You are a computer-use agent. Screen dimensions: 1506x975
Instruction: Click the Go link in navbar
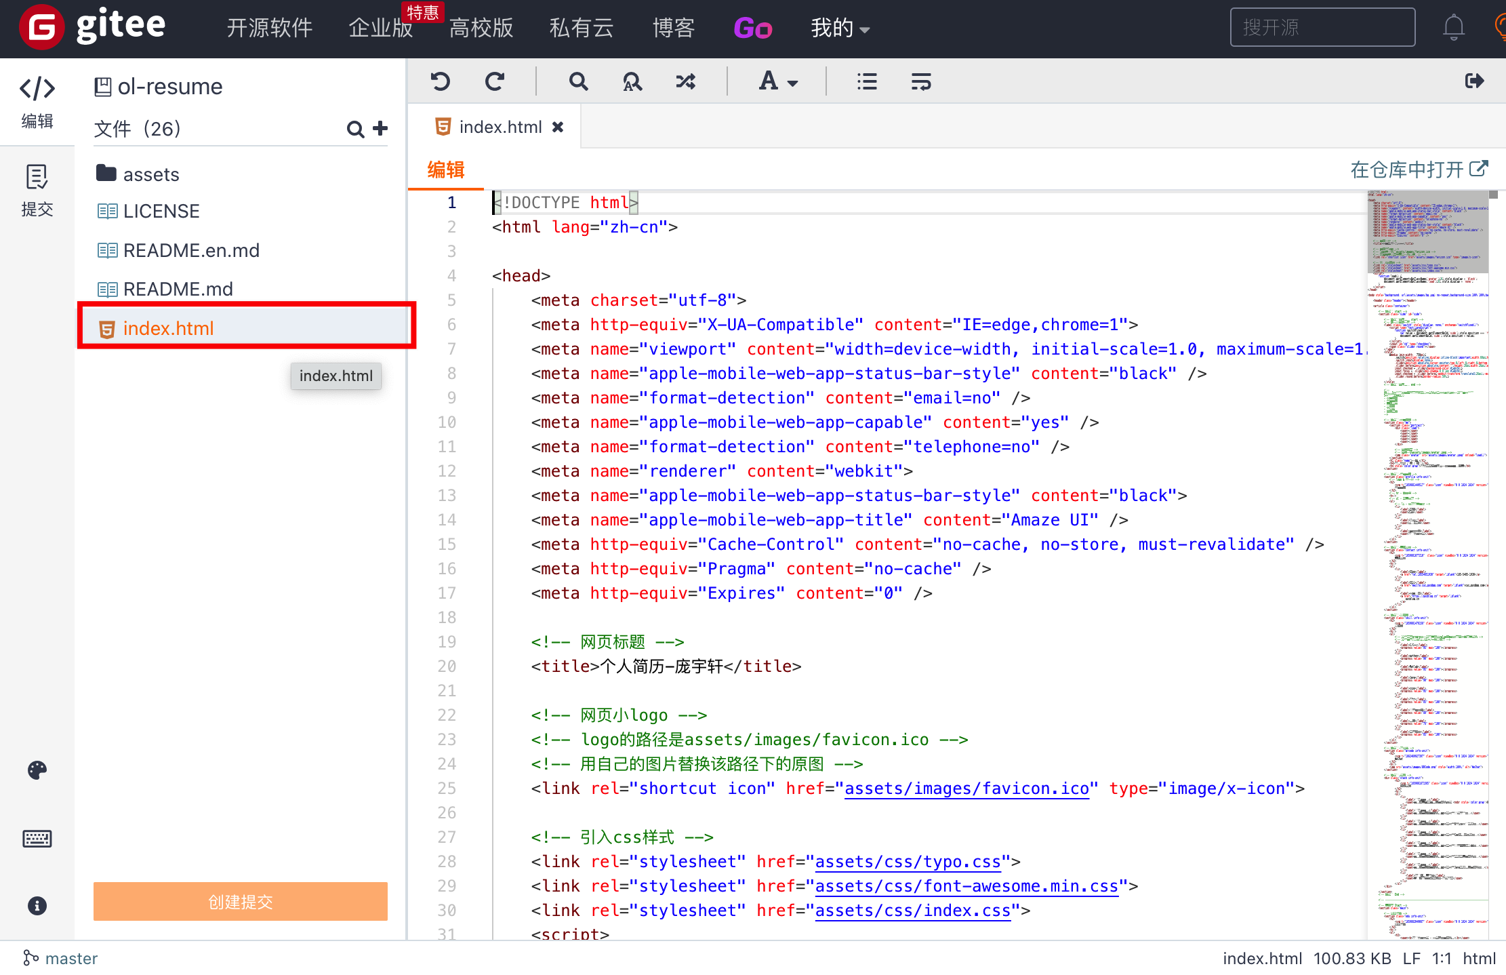753,28
